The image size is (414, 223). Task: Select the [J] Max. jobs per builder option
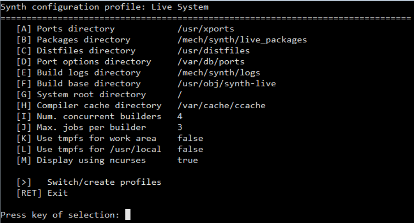[x=81, y=128]
